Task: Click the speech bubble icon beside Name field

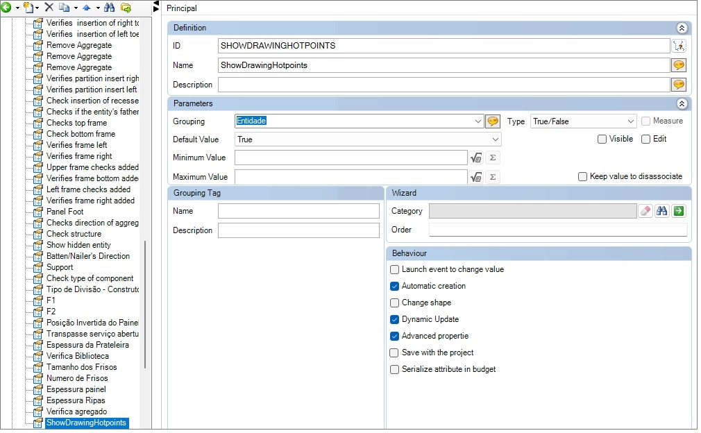Action: [x=679, y=65]
